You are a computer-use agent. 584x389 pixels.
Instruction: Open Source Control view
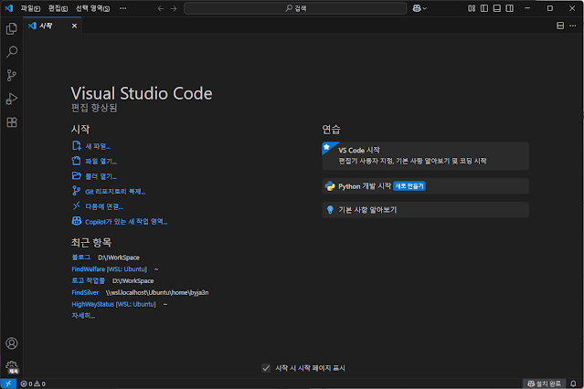pyautogui.click(x=12, y=75)
